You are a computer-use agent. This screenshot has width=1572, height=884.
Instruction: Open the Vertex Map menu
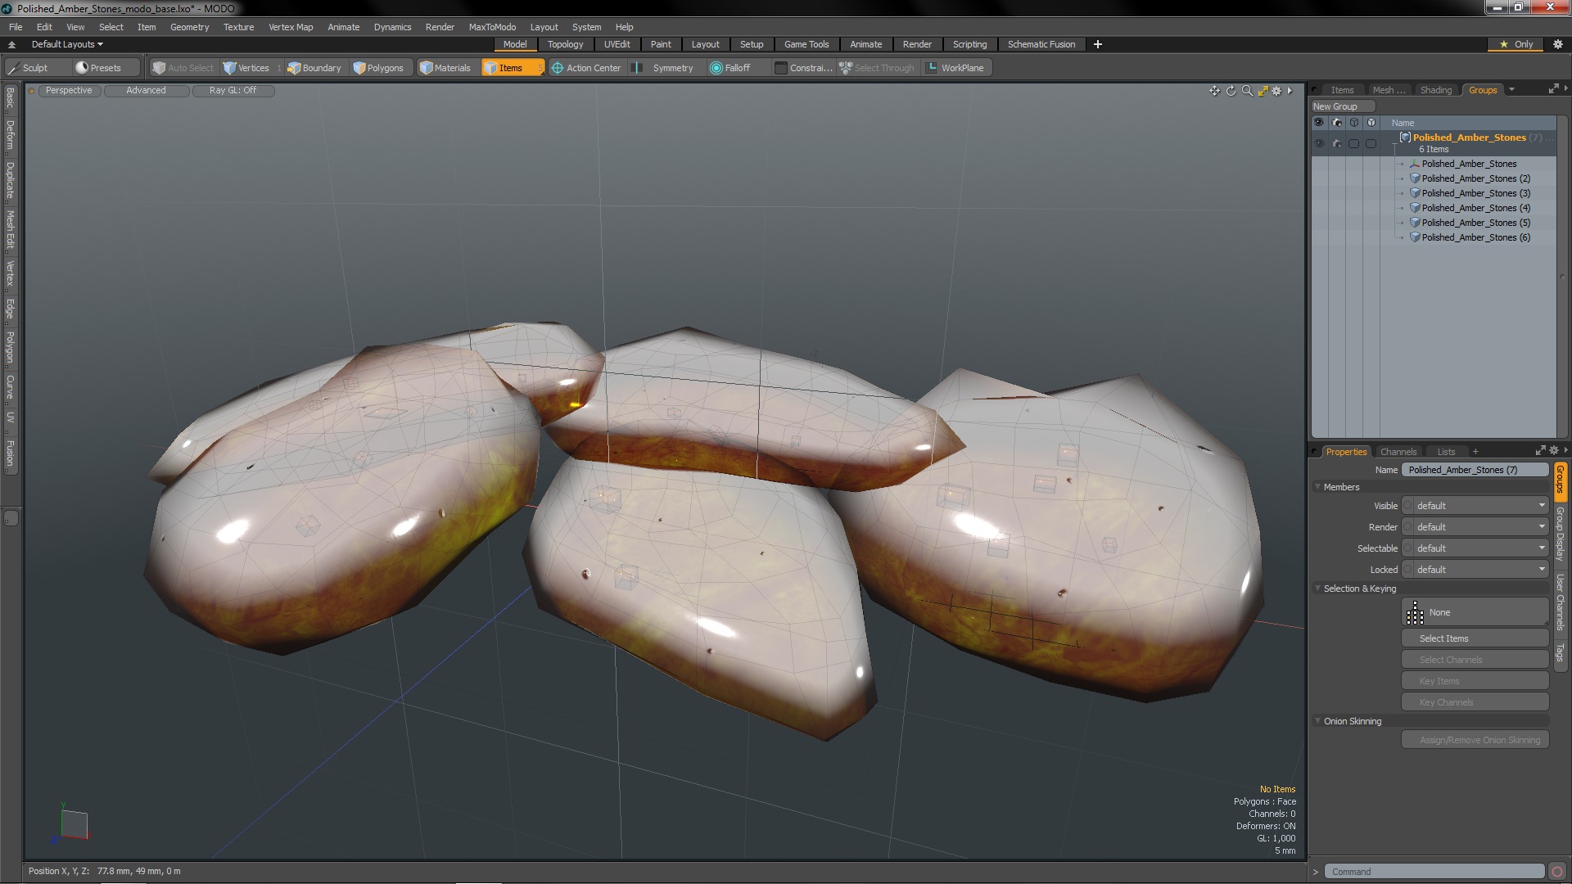(x=291, y=27)
